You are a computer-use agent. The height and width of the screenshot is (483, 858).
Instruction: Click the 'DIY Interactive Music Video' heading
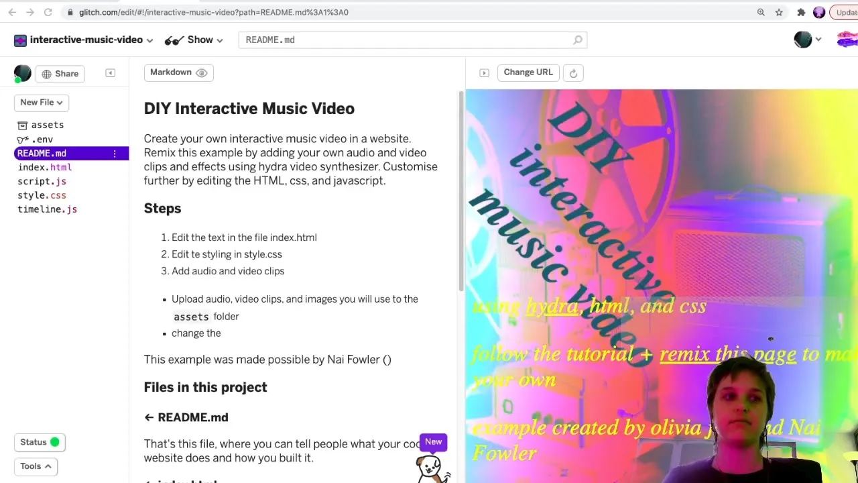pos(249,109)
